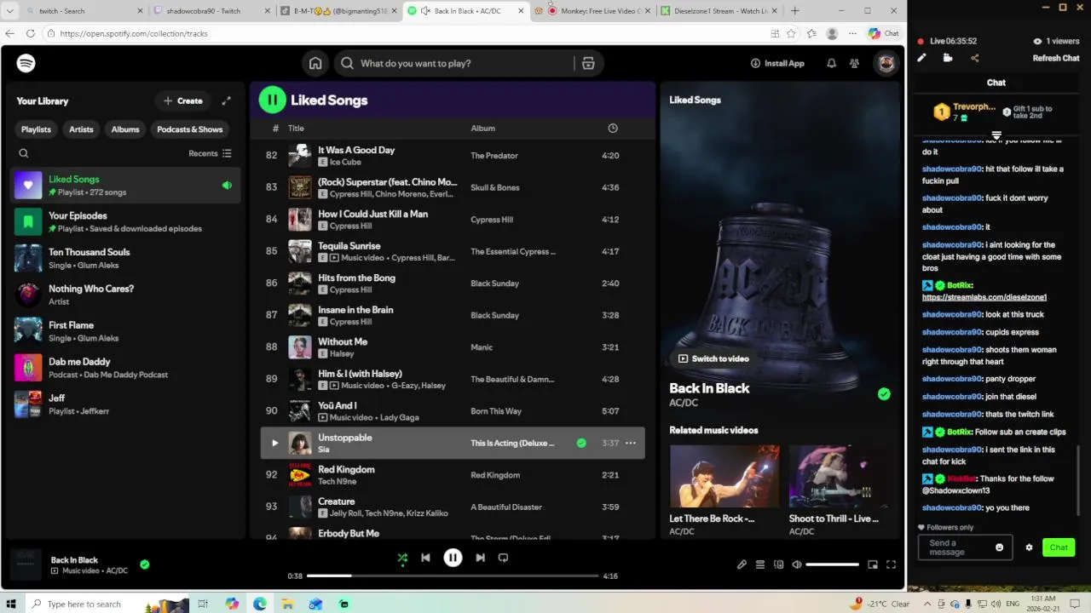Switch to video for Back In Black
The image size is (1091, 613).
click(713, 358)
